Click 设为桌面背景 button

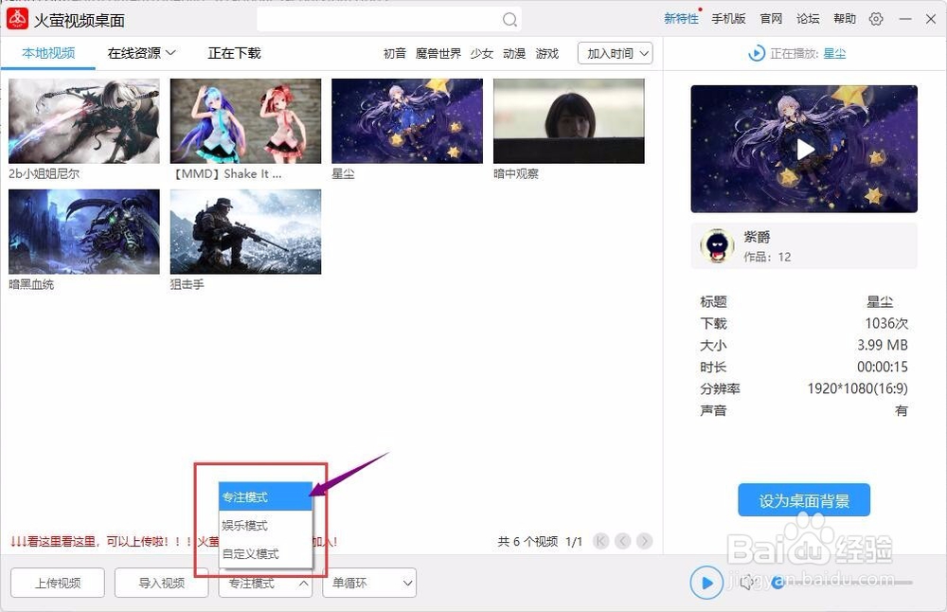[804, 500]
